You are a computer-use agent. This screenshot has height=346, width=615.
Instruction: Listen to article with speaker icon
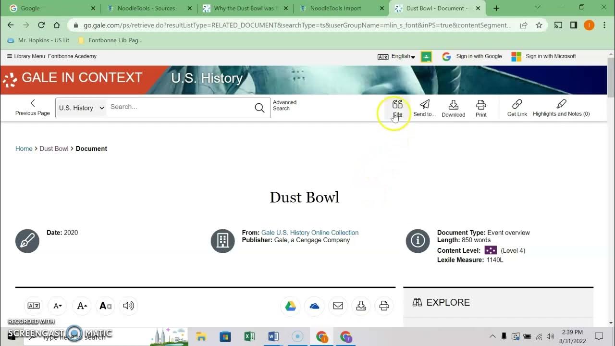tap(128, 306)
